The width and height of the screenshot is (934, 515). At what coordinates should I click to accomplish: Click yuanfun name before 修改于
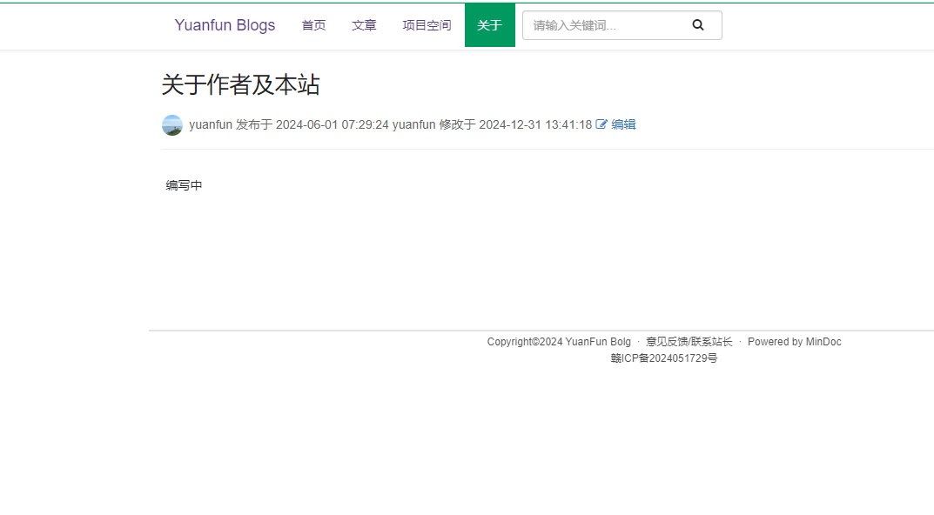click(413, 124)
